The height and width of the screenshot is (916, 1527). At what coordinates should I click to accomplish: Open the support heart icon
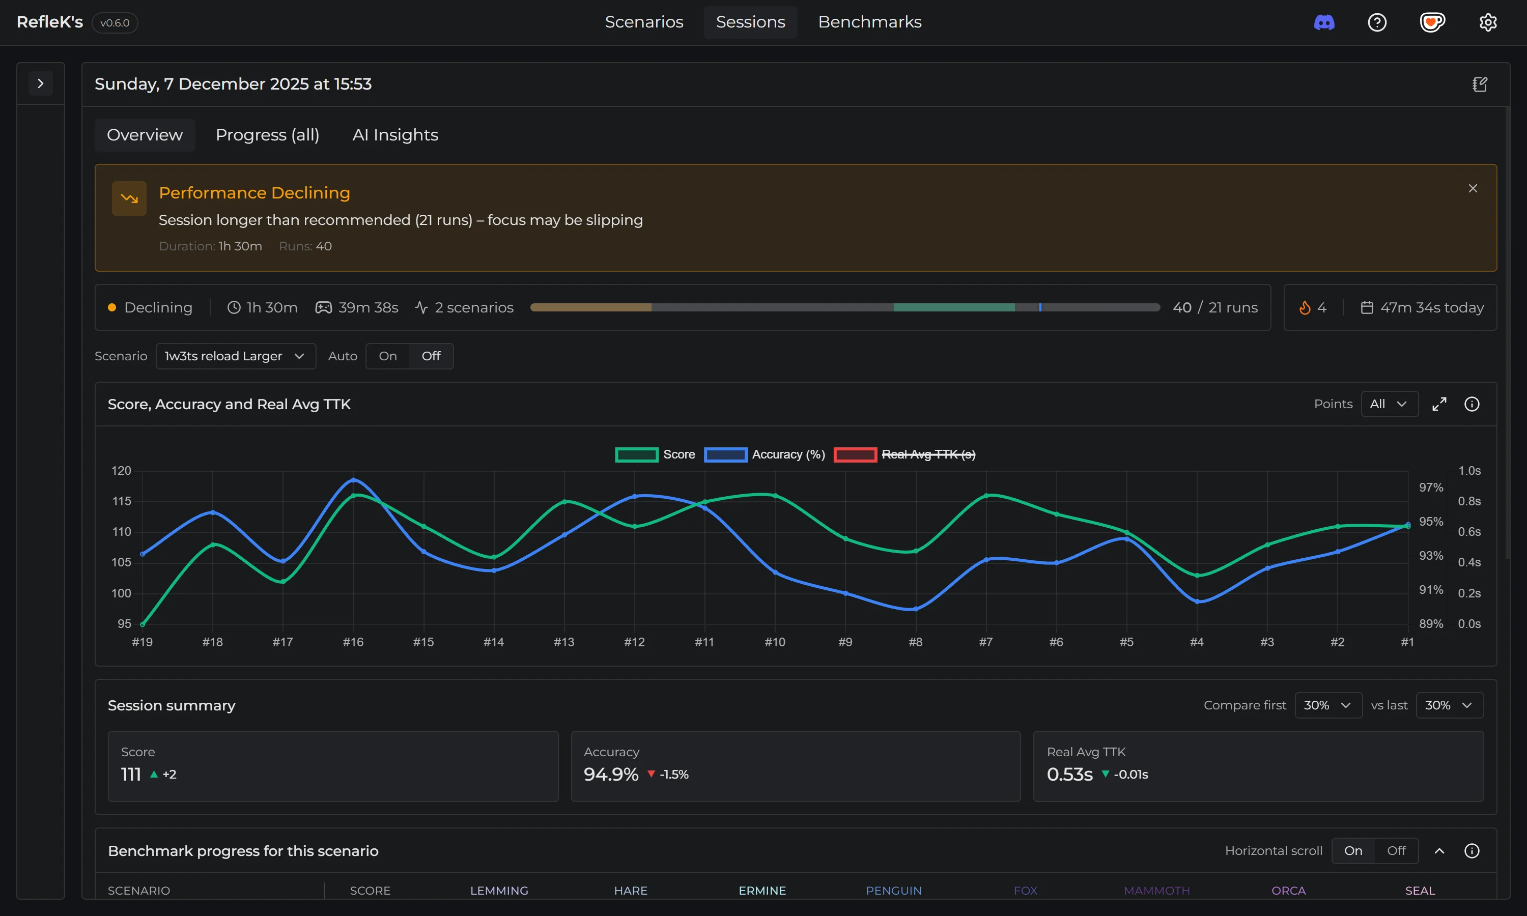1432,23
